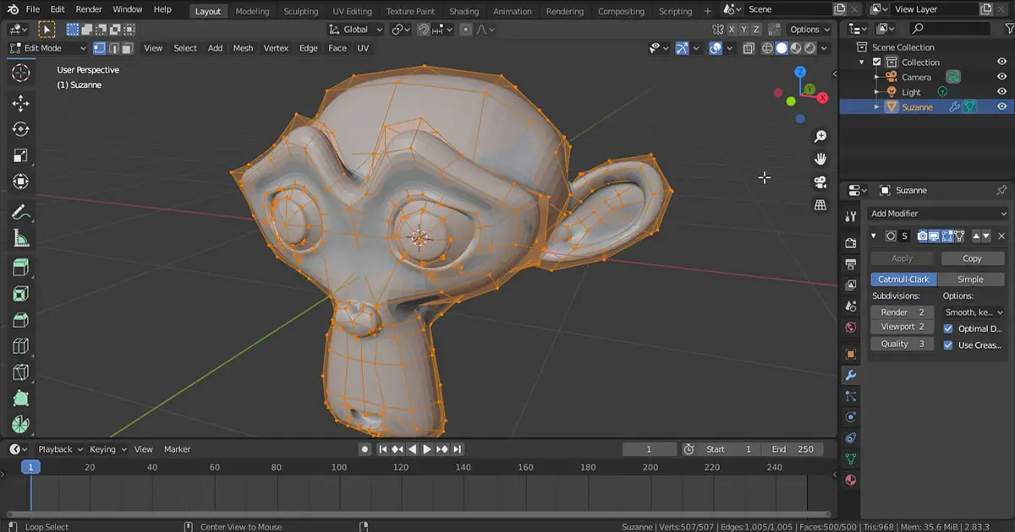Viewport: 1015px width, 532px height.
Task: Click the Copy modifier button
Action: 972,258
